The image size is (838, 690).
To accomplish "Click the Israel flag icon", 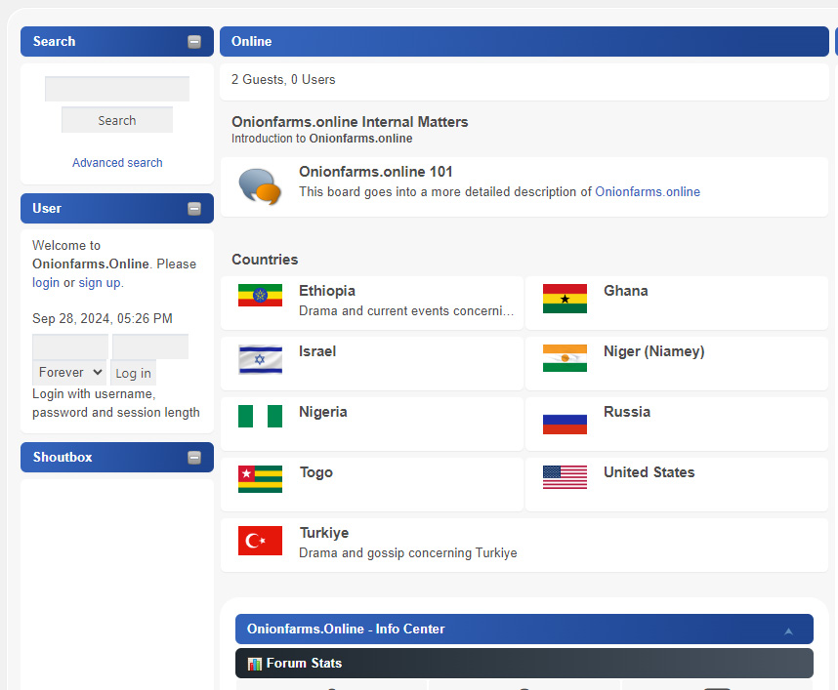I will (x=260, y=359).
